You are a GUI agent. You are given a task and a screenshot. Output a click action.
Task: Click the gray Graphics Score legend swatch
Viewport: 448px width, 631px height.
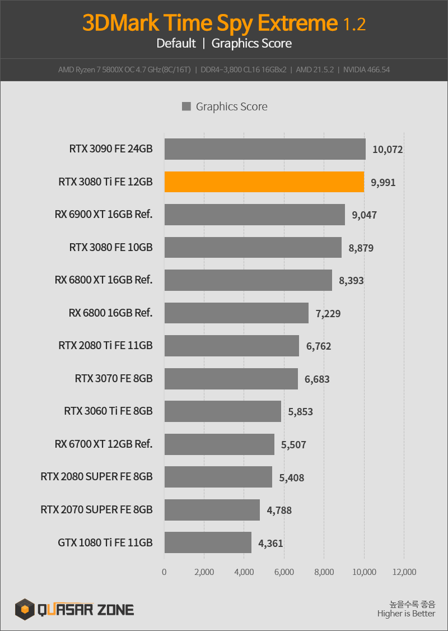[x=186, y=106]
